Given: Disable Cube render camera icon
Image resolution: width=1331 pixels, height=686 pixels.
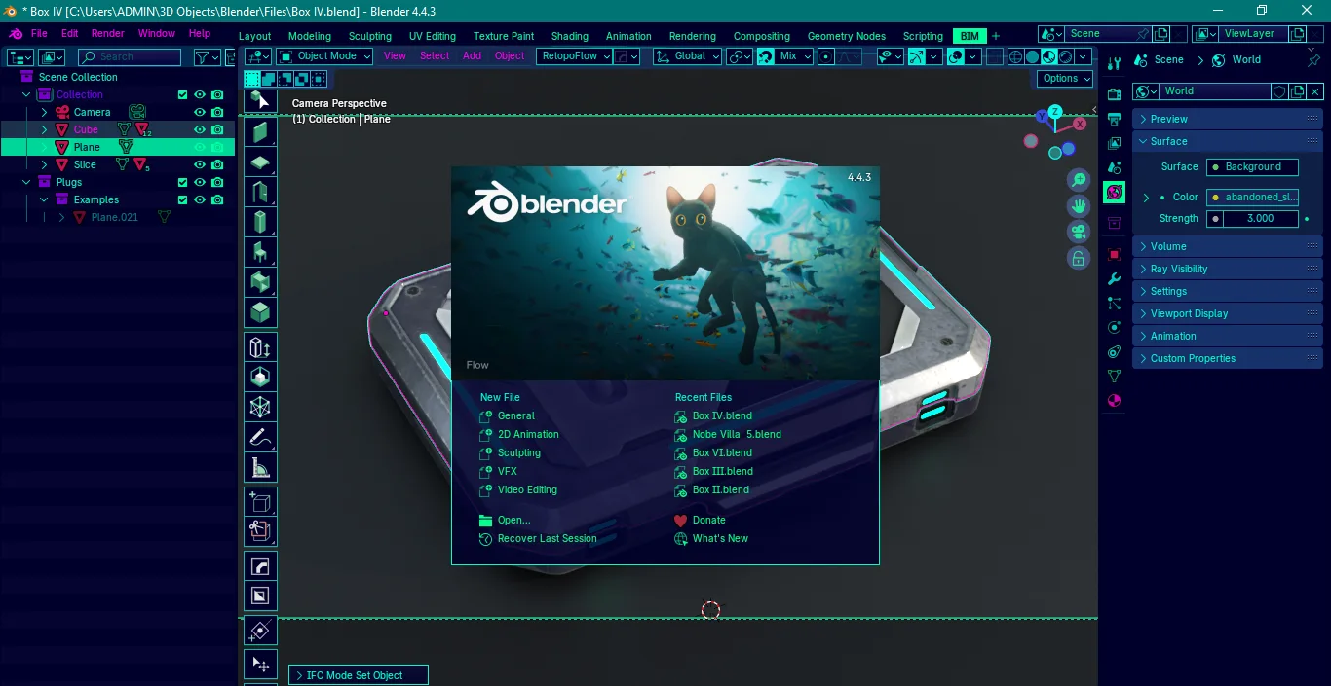Looking at the screenshot, I should point(217,130).
